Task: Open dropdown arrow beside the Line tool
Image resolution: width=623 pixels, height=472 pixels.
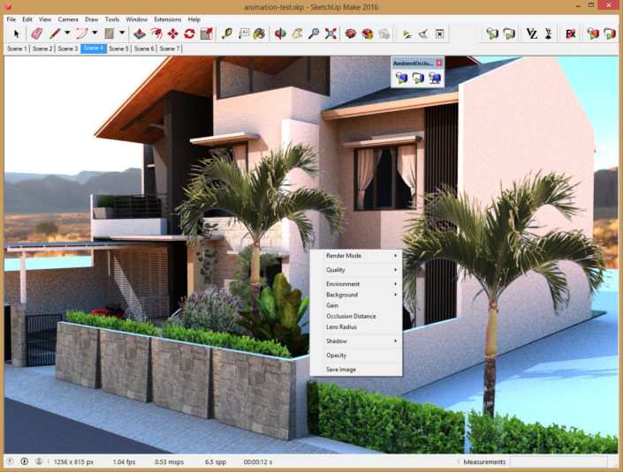Action: point(67,34)
